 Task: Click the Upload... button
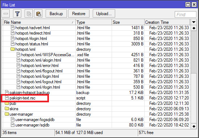[104, 14]
